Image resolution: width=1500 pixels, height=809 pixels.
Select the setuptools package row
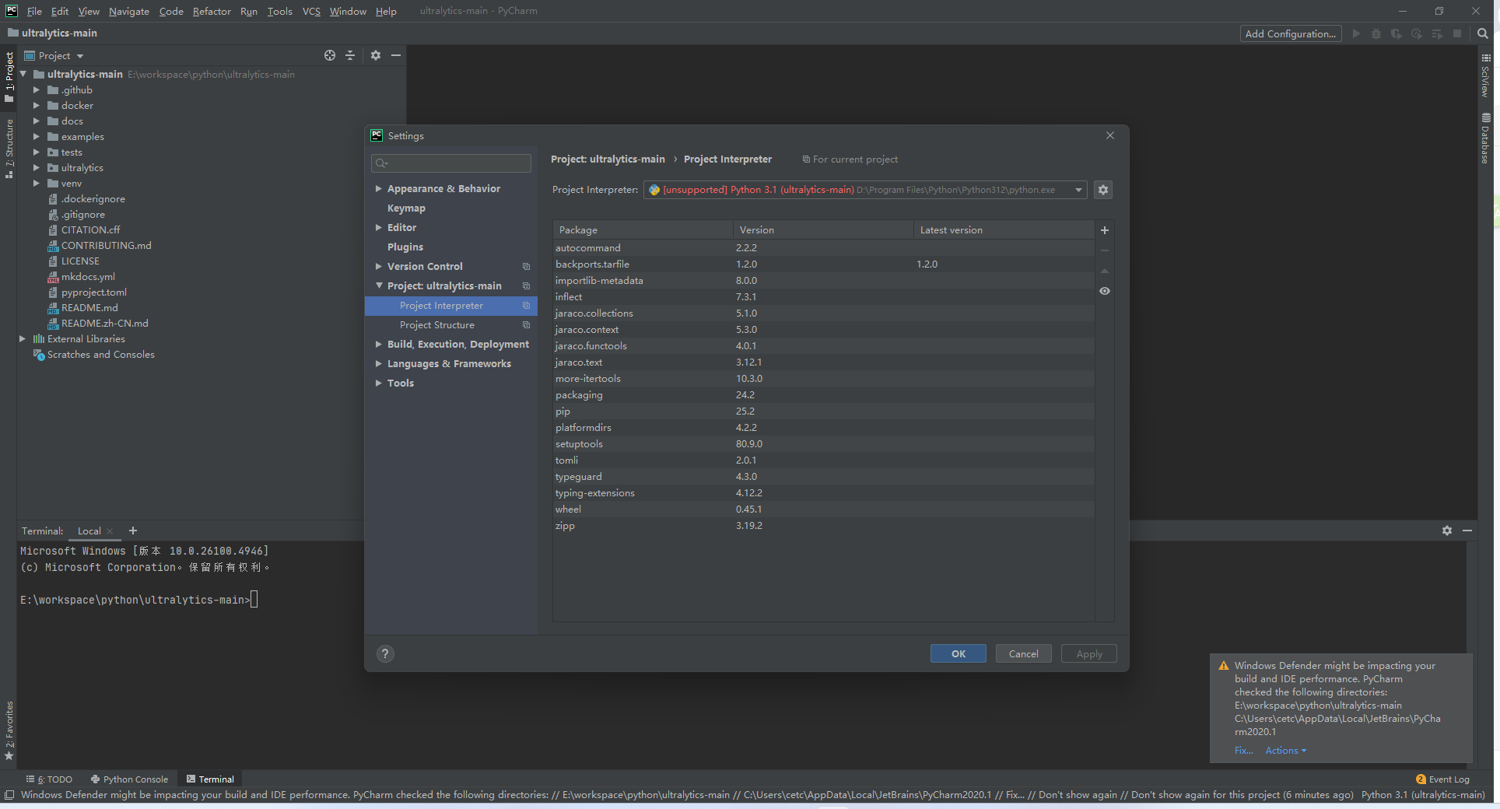(x=823, y=444)
